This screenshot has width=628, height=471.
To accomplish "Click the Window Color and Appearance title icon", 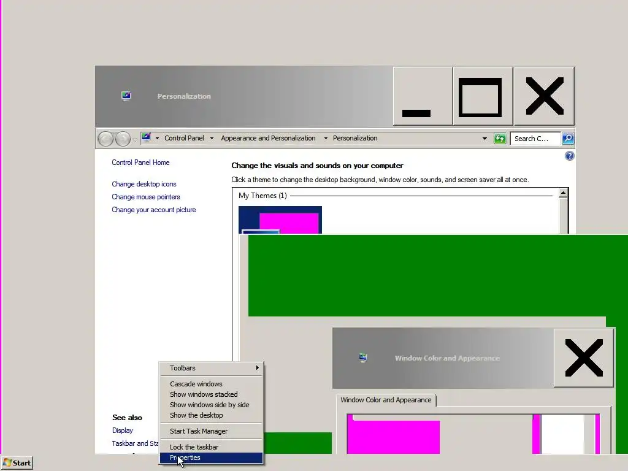I will tap(363, 358).
